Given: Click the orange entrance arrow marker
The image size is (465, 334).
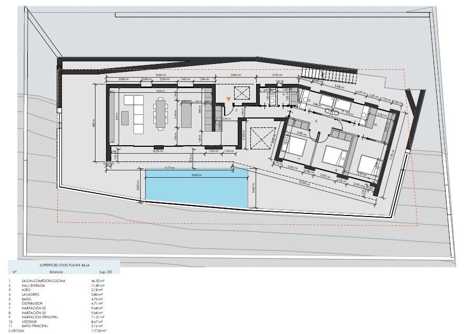Looking at the screenshot, I should pos(228,99).
